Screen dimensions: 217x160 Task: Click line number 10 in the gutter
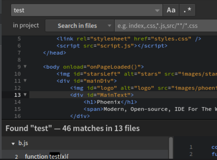[17, 74]
